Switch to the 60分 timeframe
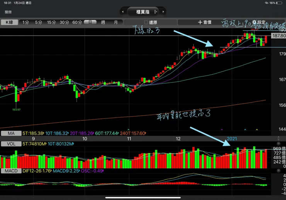The image size is (286, 200). point(77,22)
